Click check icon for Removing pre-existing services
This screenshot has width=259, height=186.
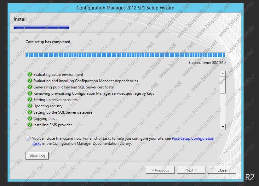(x=30, y=93)
